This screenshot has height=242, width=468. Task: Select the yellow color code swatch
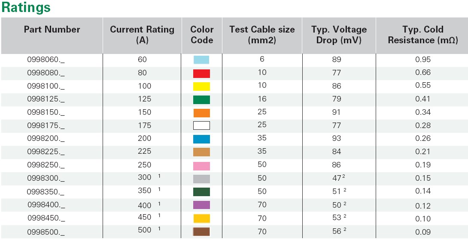[x=201, y=87]
